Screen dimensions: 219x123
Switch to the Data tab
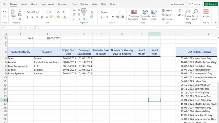click(x=74, y=4)
